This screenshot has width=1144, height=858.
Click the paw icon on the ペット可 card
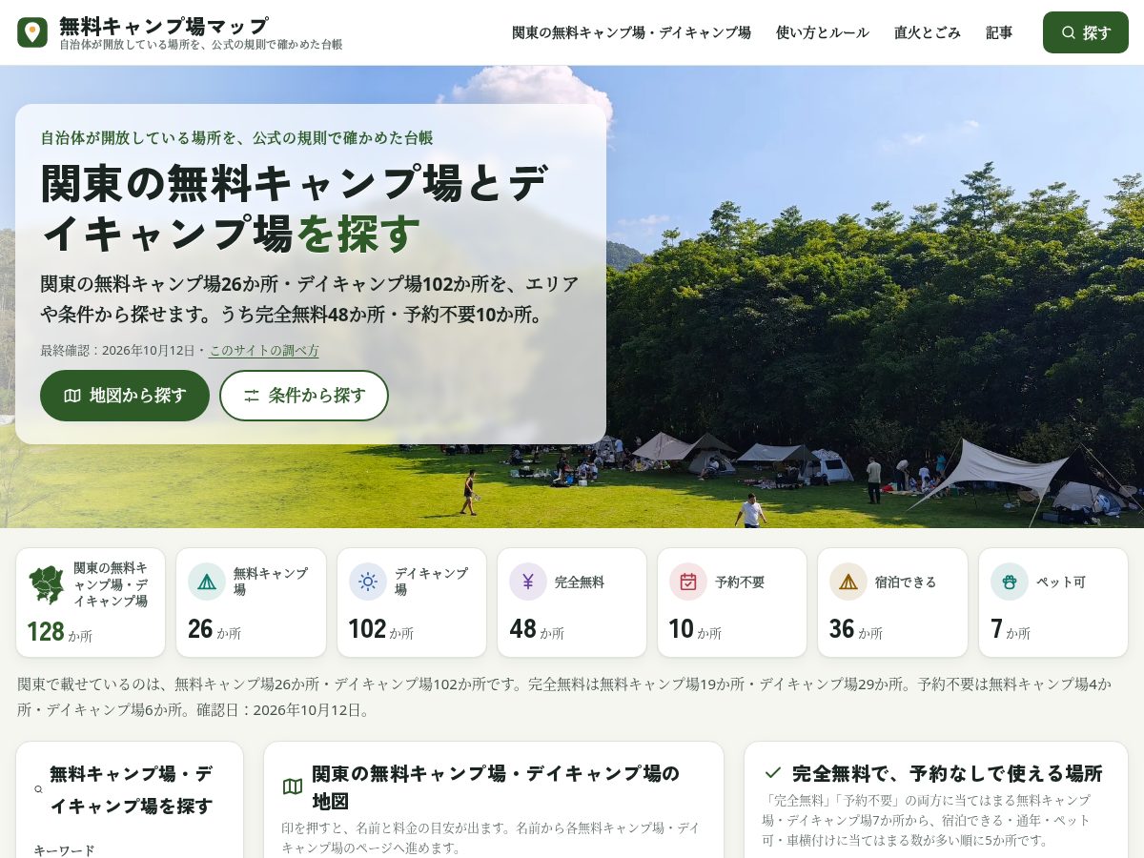point(1010,582)
